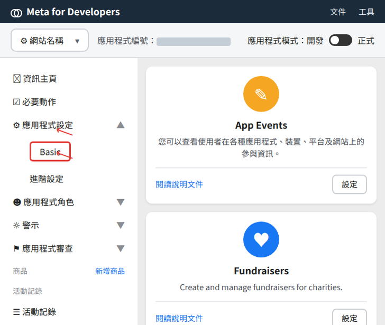
Task: Click the App Events card title
Action: (x=261, y=125)
